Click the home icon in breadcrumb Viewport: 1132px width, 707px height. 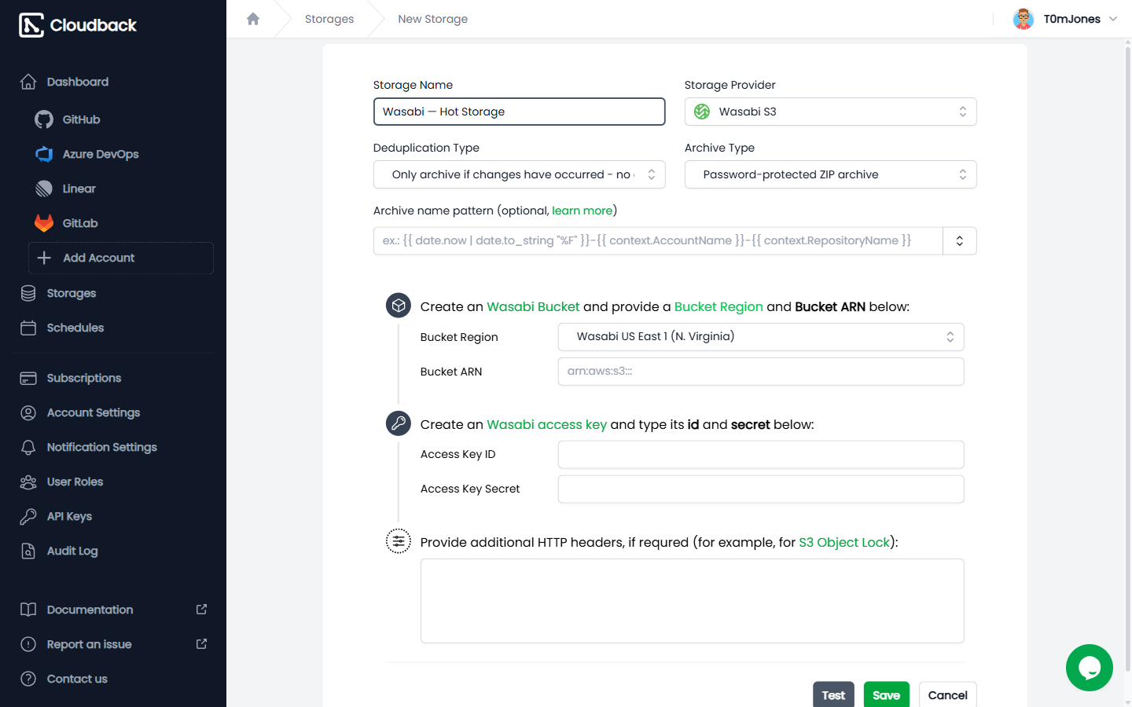click(253, 19)
